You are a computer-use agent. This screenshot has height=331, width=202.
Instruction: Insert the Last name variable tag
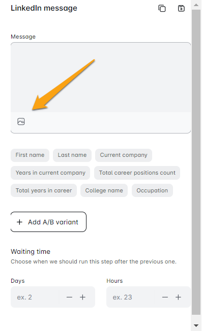click(72, 155)
